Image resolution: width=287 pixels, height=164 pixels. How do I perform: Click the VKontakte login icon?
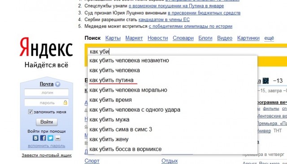click(x=35, y=138)
